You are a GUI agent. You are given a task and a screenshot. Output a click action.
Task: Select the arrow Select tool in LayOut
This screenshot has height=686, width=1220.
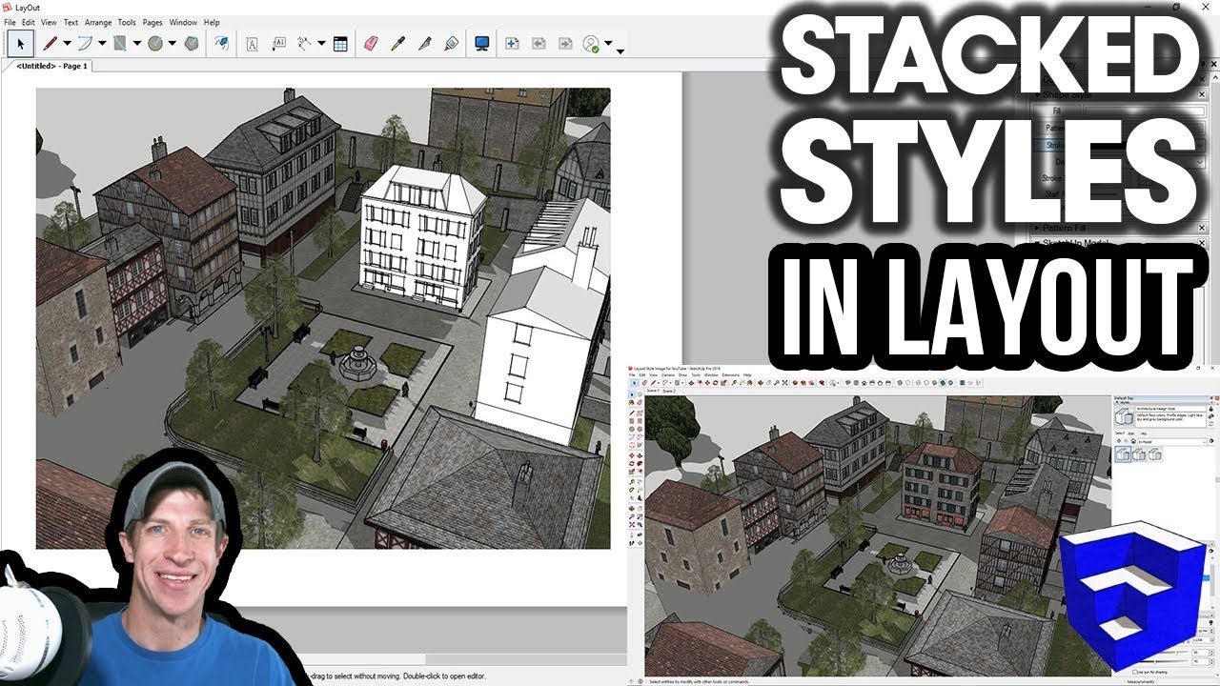[20, 43]
